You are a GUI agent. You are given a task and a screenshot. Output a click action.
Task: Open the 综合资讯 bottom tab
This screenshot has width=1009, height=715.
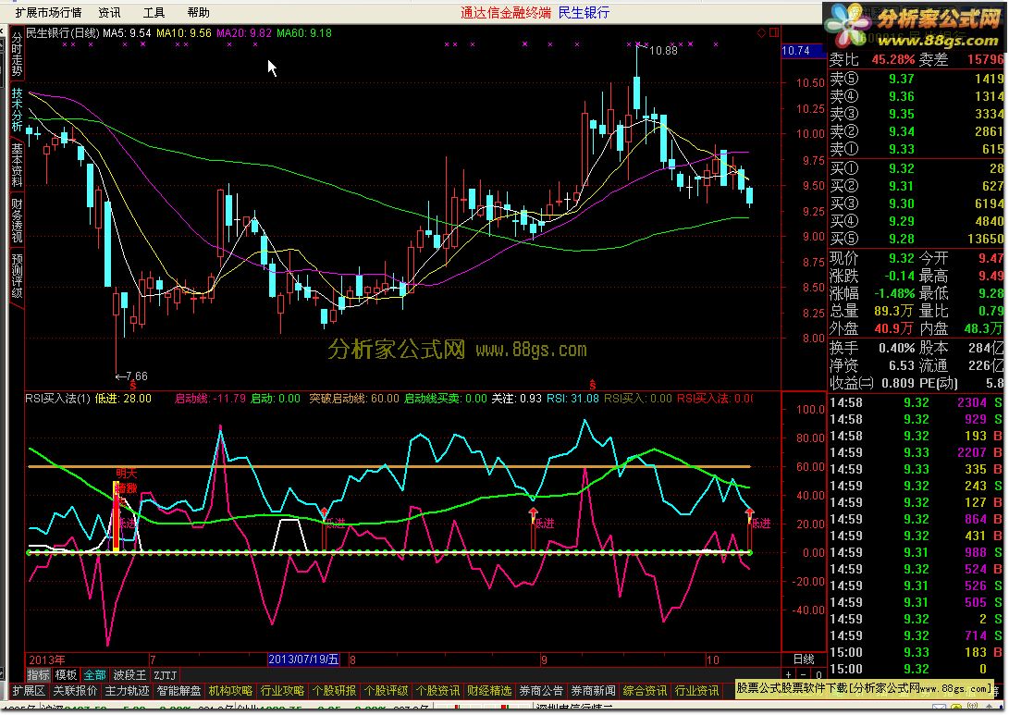point(644,691)
